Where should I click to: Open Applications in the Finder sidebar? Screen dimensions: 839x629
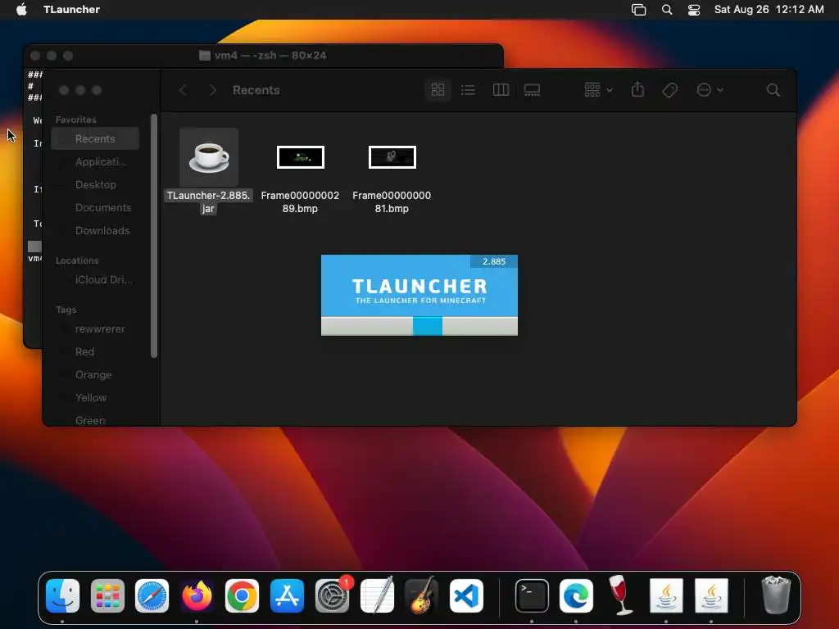click(95, 161)
